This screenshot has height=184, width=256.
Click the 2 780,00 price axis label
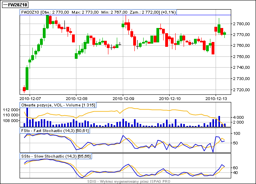242,24
